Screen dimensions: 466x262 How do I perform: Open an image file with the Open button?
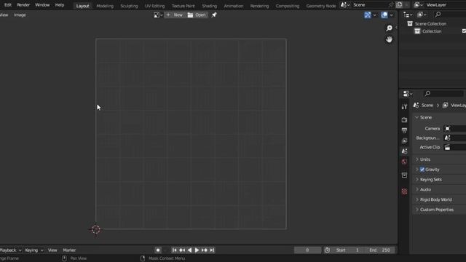pyautogui.click(x=197, y=15)
